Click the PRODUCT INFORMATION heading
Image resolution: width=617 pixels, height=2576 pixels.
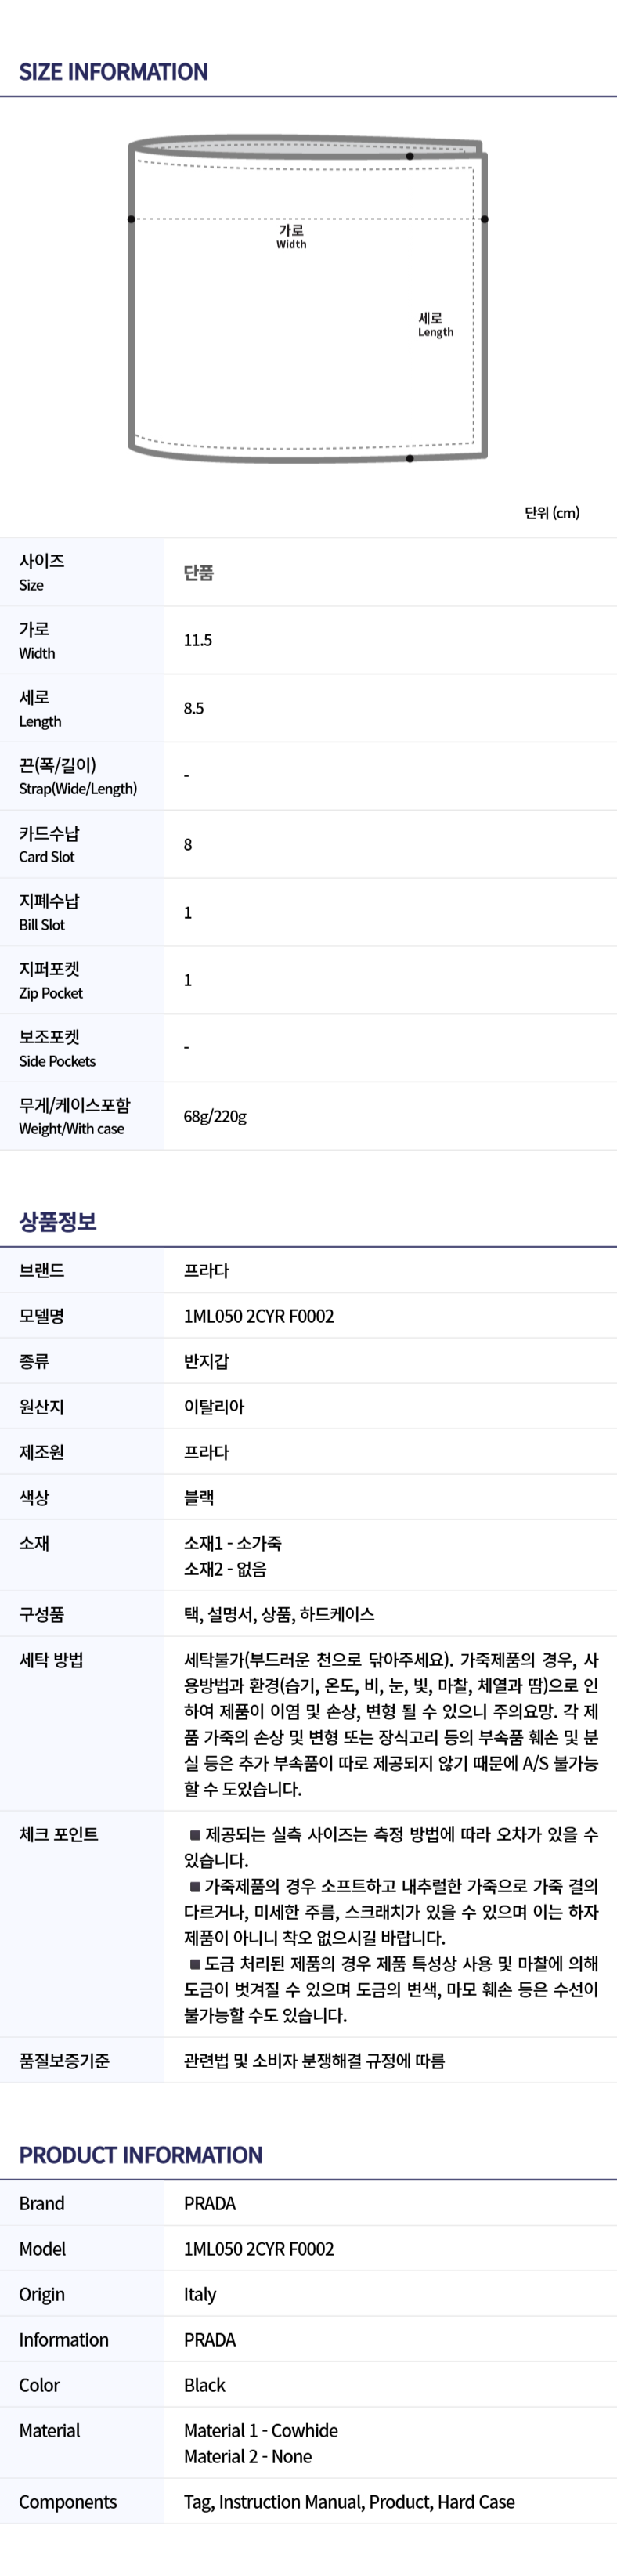point(141,2155)
